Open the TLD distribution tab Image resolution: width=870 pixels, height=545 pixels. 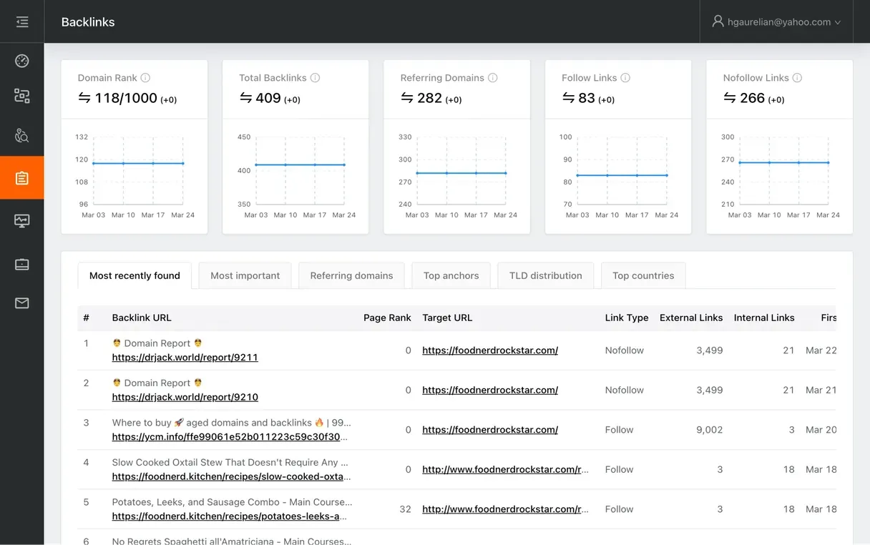pos(545,275)
